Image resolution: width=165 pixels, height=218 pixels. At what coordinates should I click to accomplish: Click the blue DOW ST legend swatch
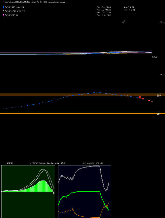tap(3, 7)
